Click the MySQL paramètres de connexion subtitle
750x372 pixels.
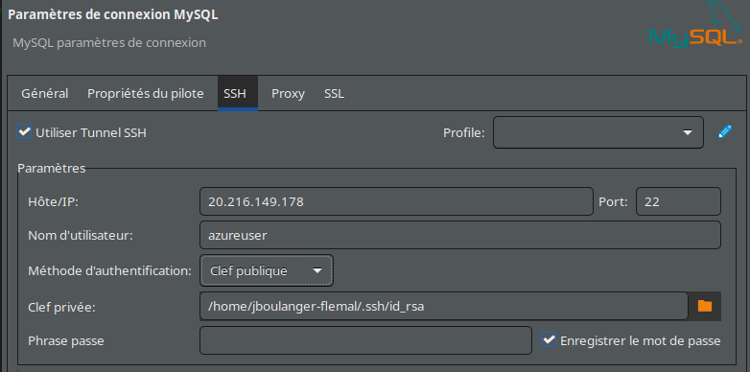(109, 42)
